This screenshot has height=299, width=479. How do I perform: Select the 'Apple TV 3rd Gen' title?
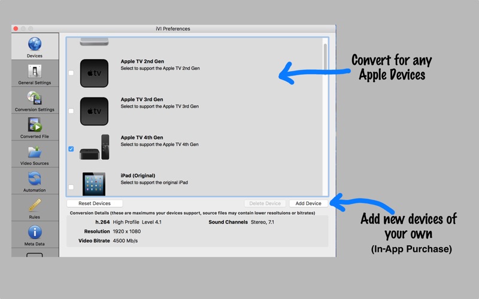click(142, 99)
